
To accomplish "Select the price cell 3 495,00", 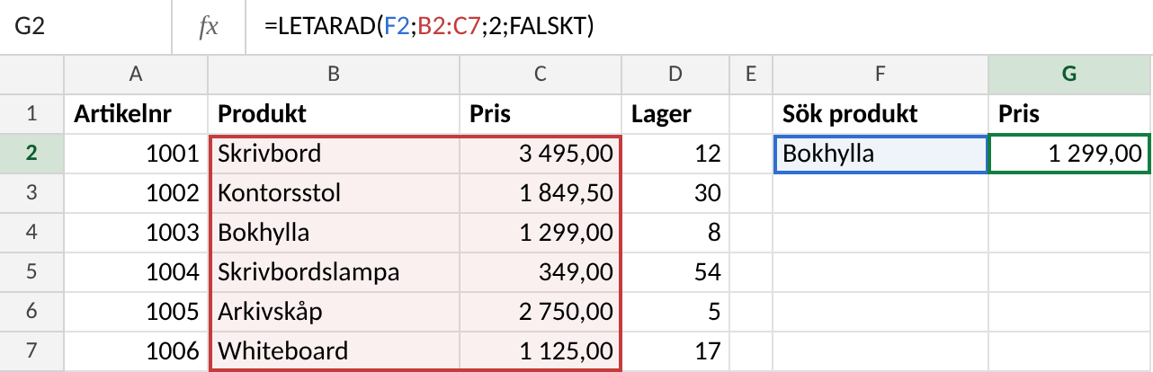I will tap(541, 154).
